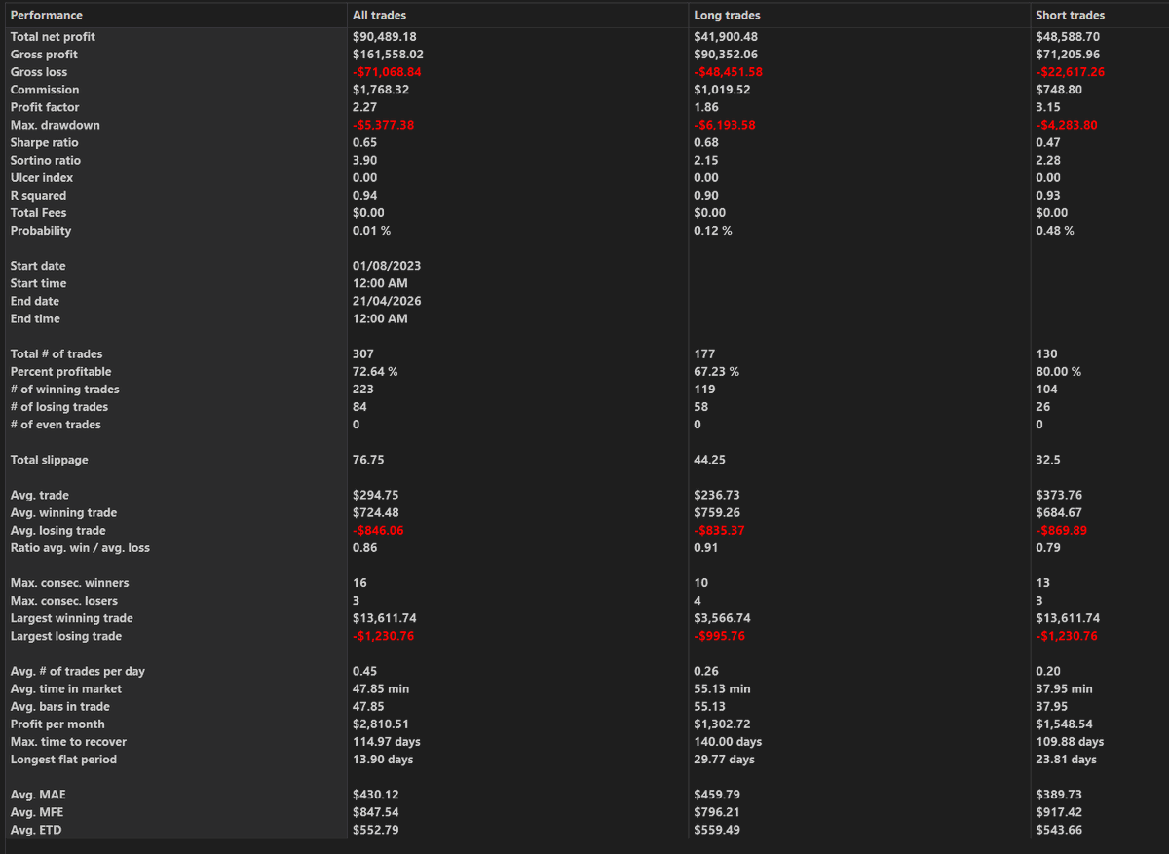
Task: Click Avg. MAE value $430.12
Action: 375,795
